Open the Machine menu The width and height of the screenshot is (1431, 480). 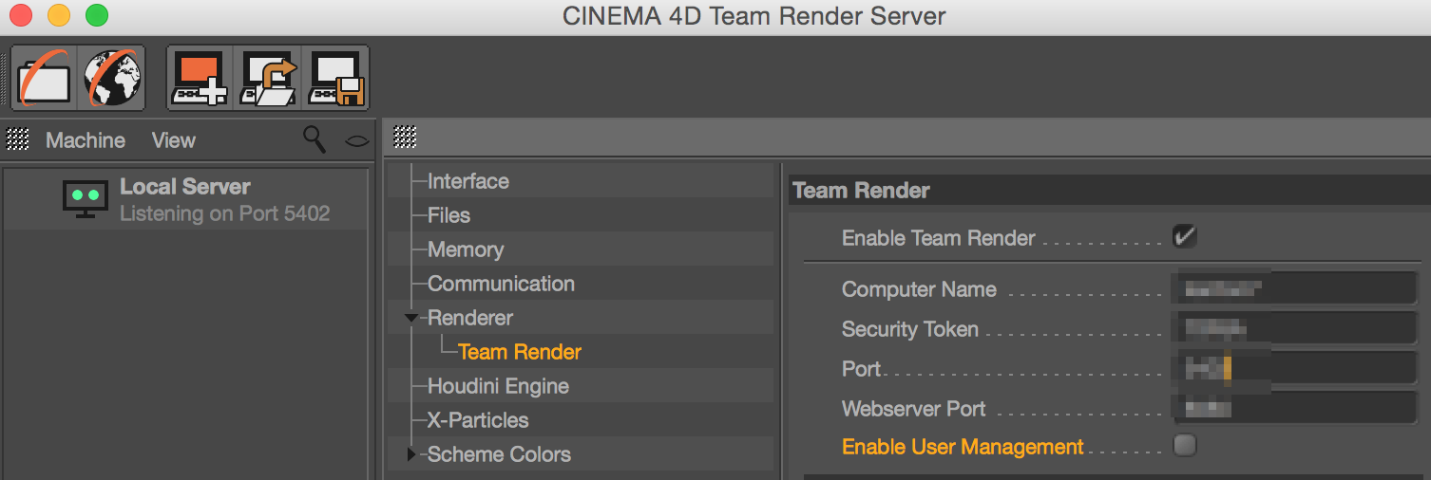tap(86, 140)
